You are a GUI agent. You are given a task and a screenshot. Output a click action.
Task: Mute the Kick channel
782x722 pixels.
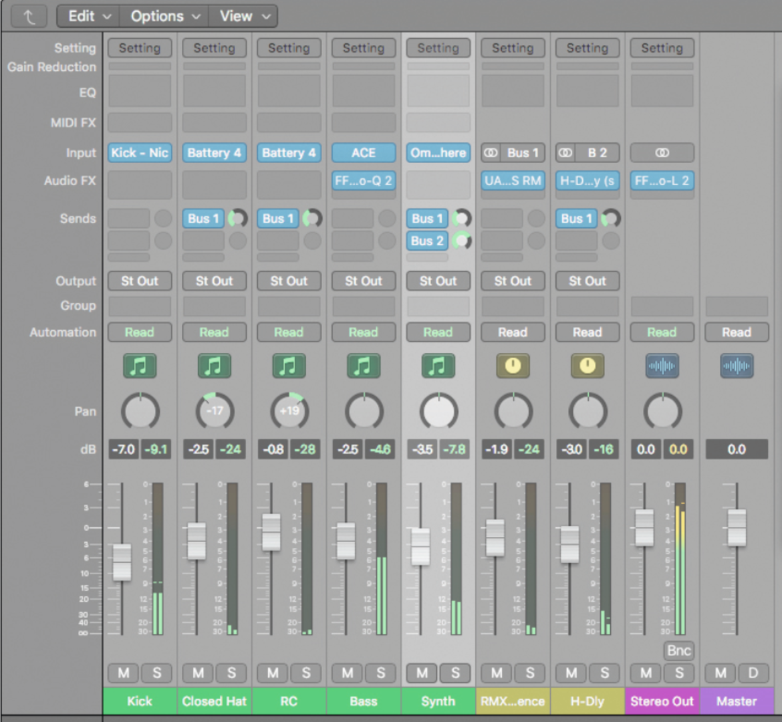pos(123,673)
